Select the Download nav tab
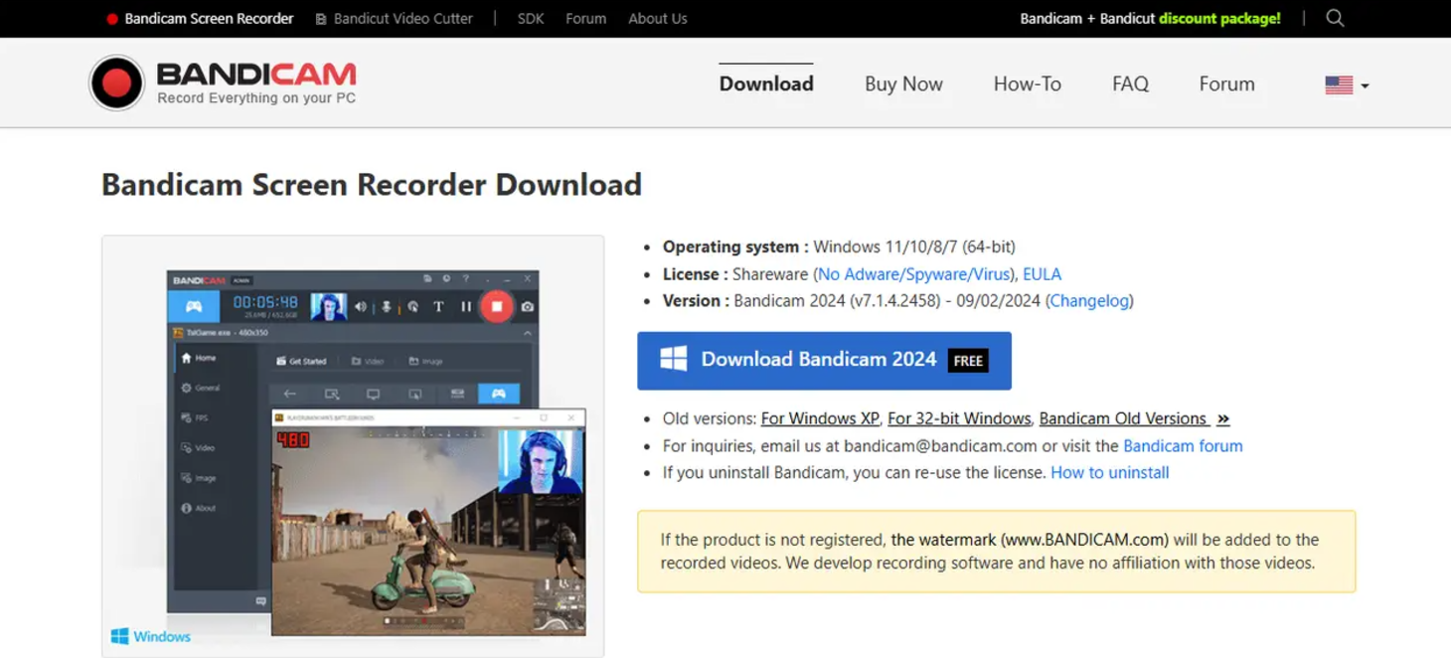The image size is (1451, 658). click(x=766, y=84)
